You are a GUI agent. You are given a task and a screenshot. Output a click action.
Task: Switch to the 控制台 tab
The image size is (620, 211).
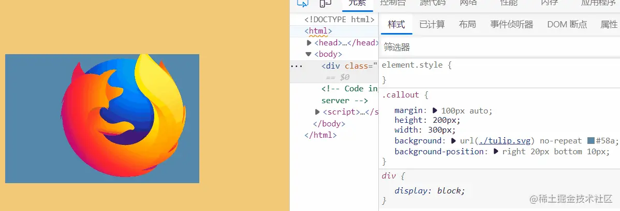tap(393, 3)
